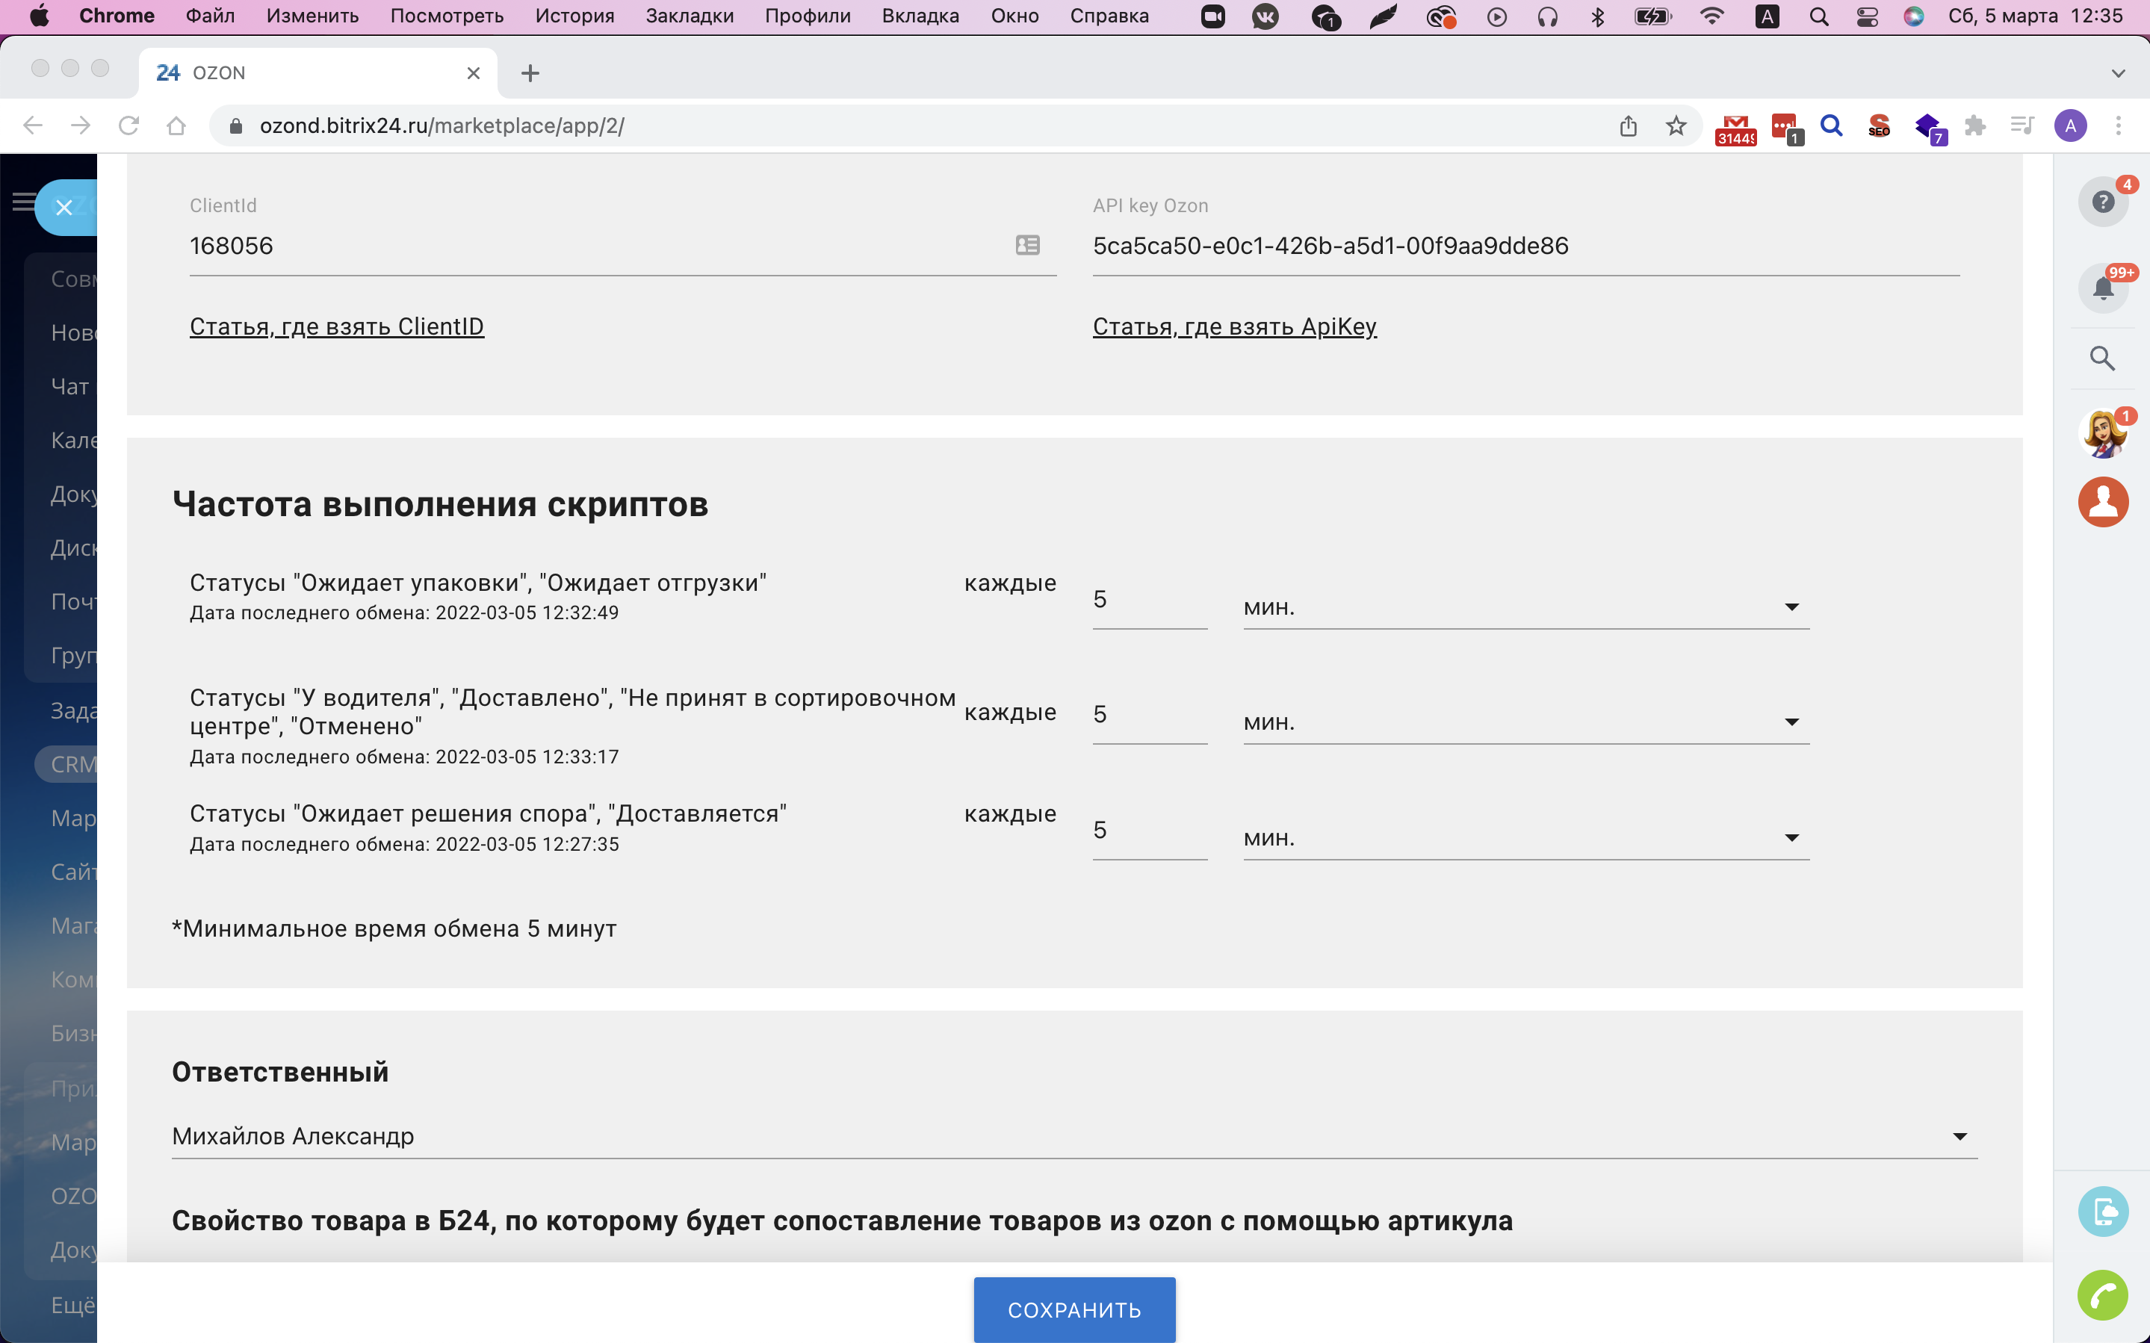Open the Chrome extensions puzzle icon
This screenshot has width=2150, height=1343.
1975,126
